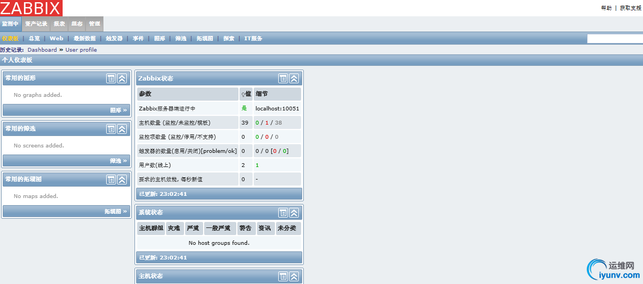Click the 主机群组 column header
The height and width of the screenshot is (284, 643).
coord(151,229)
